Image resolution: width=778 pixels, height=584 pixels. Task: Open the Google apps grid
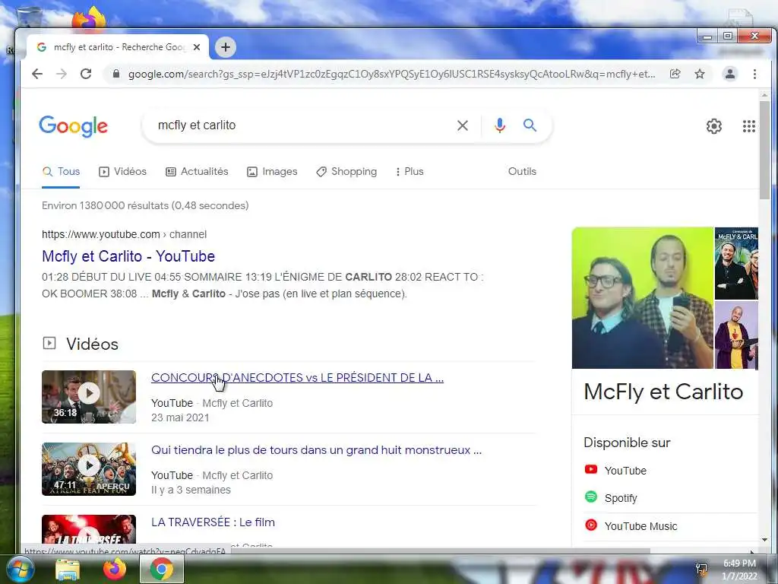click(748, 126)
